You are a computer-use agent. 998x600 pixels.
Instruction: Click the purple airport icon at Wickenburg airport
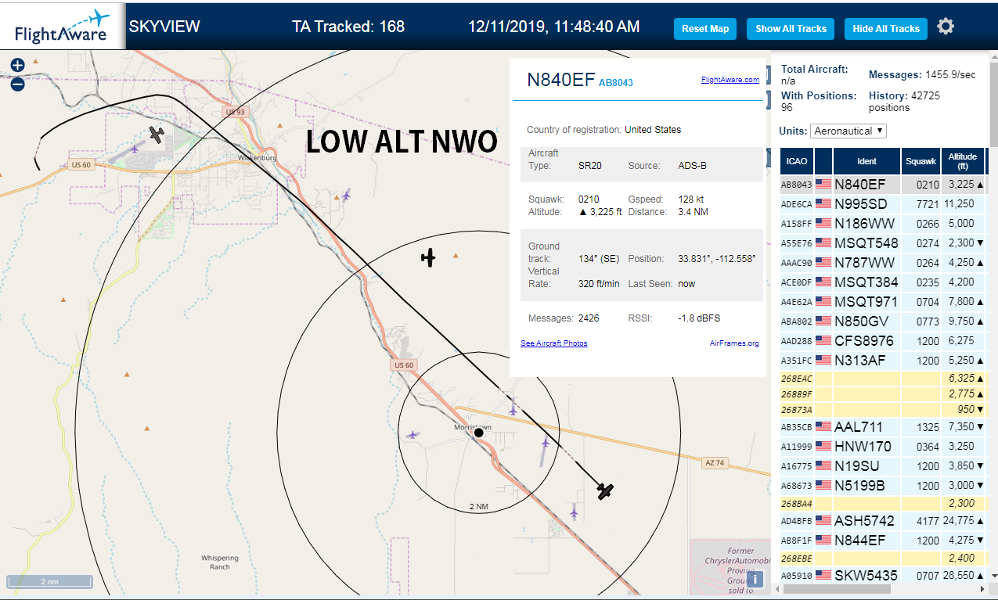tap(134, 149)
